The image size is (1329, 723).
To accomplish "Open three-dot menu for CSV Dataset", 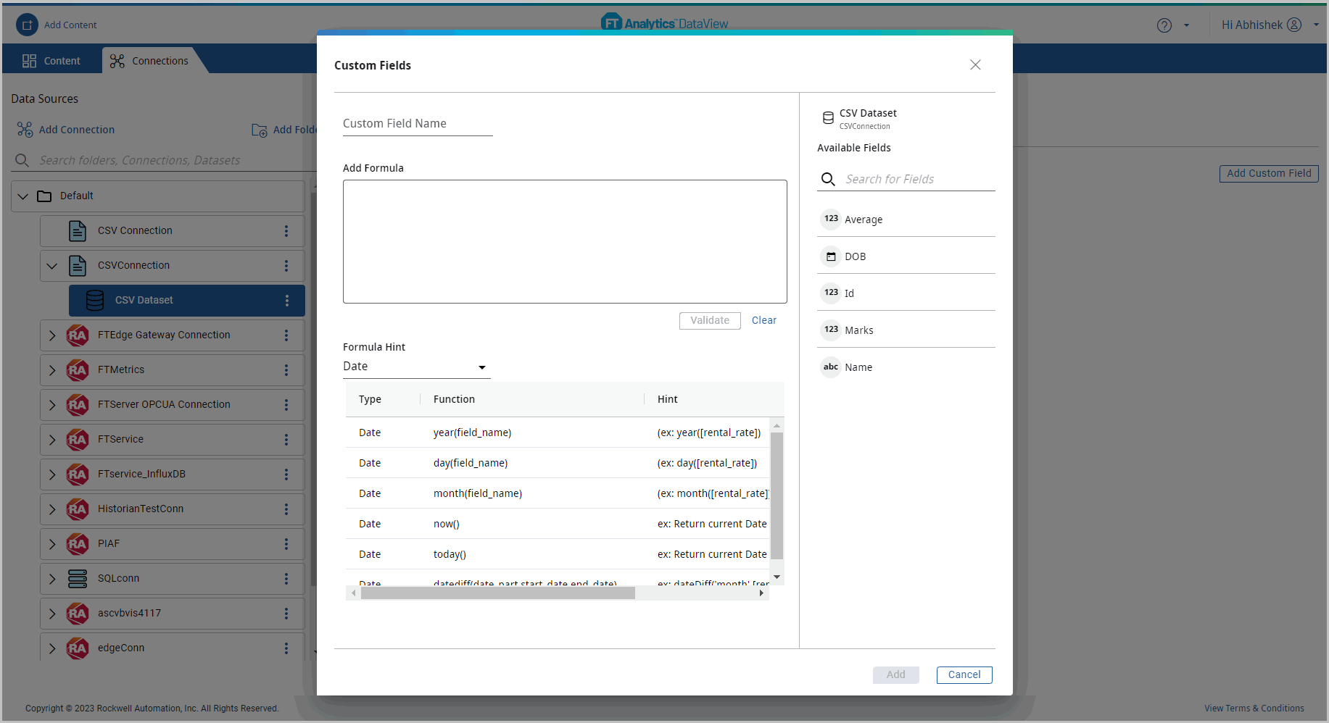I will click(286, 300).
